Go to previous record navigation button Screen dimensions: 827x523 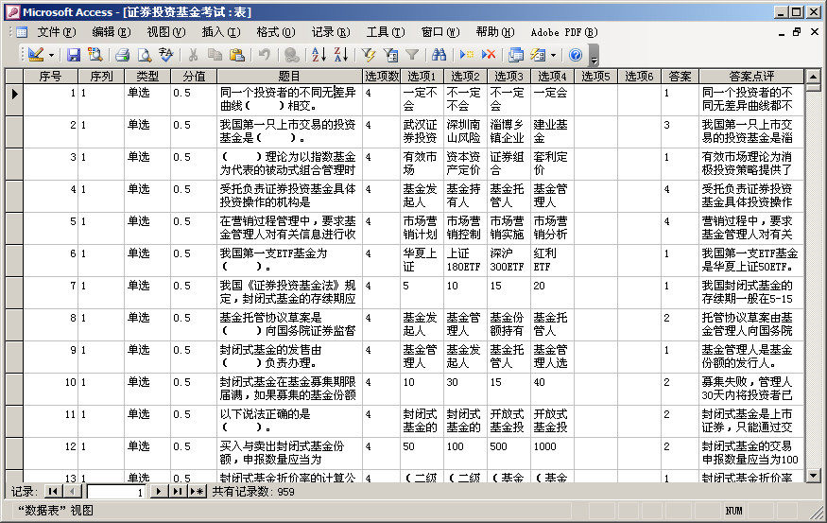click(72, 492)
